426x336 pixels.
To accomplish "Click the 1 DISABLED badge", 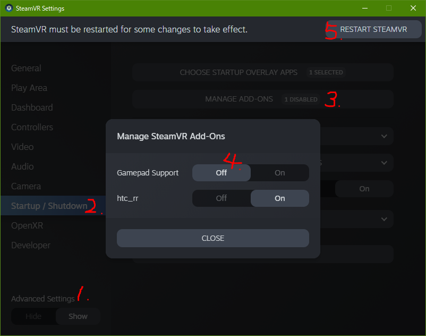I will (x=301, y=99).
